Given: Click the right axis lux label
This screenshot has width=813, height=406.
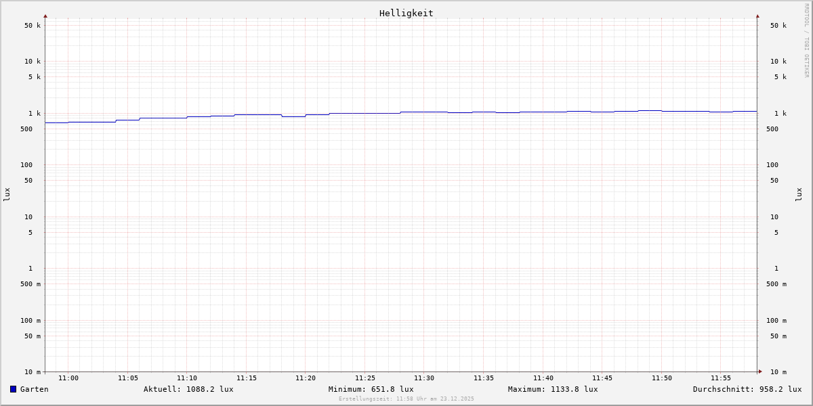Looking at the screenshot, I should tap(799, 194).
